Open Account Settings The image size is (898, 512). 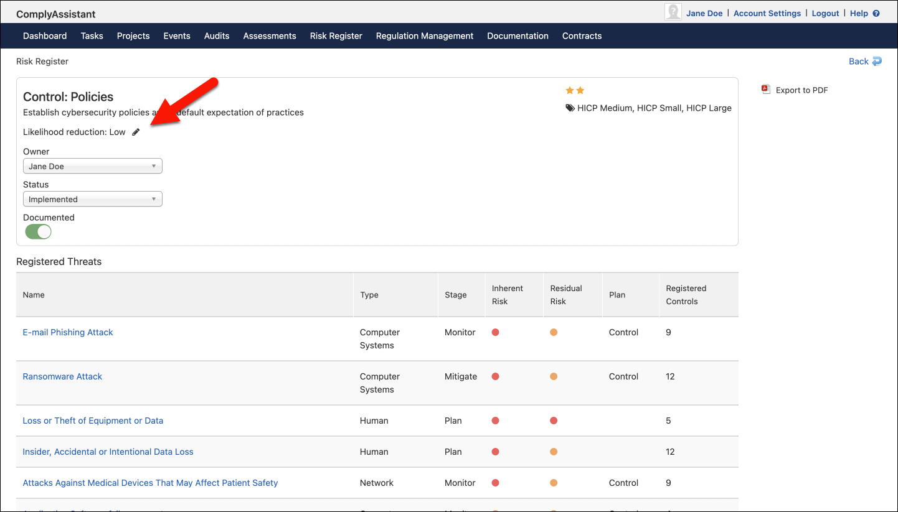[767, 13]
